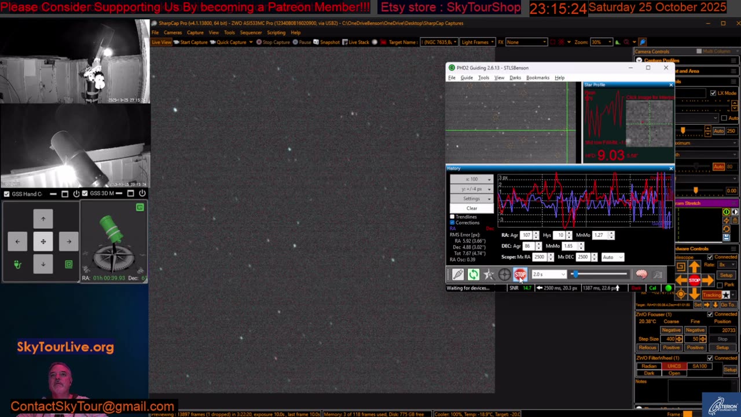Toggle telescope Connected checkbox
741x417 pixels.
(x=710, y=257)
